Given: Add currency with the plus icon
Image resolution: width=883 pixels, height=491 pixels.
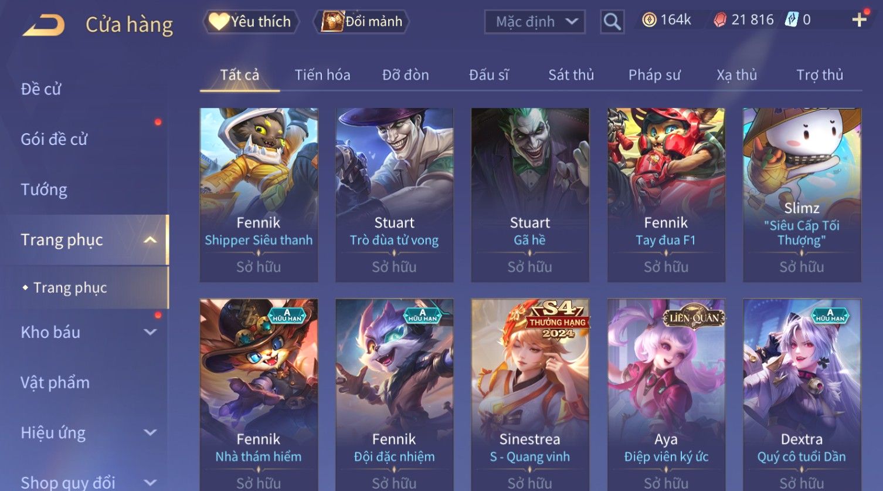Looking at the screenshot, I should 860,20.
